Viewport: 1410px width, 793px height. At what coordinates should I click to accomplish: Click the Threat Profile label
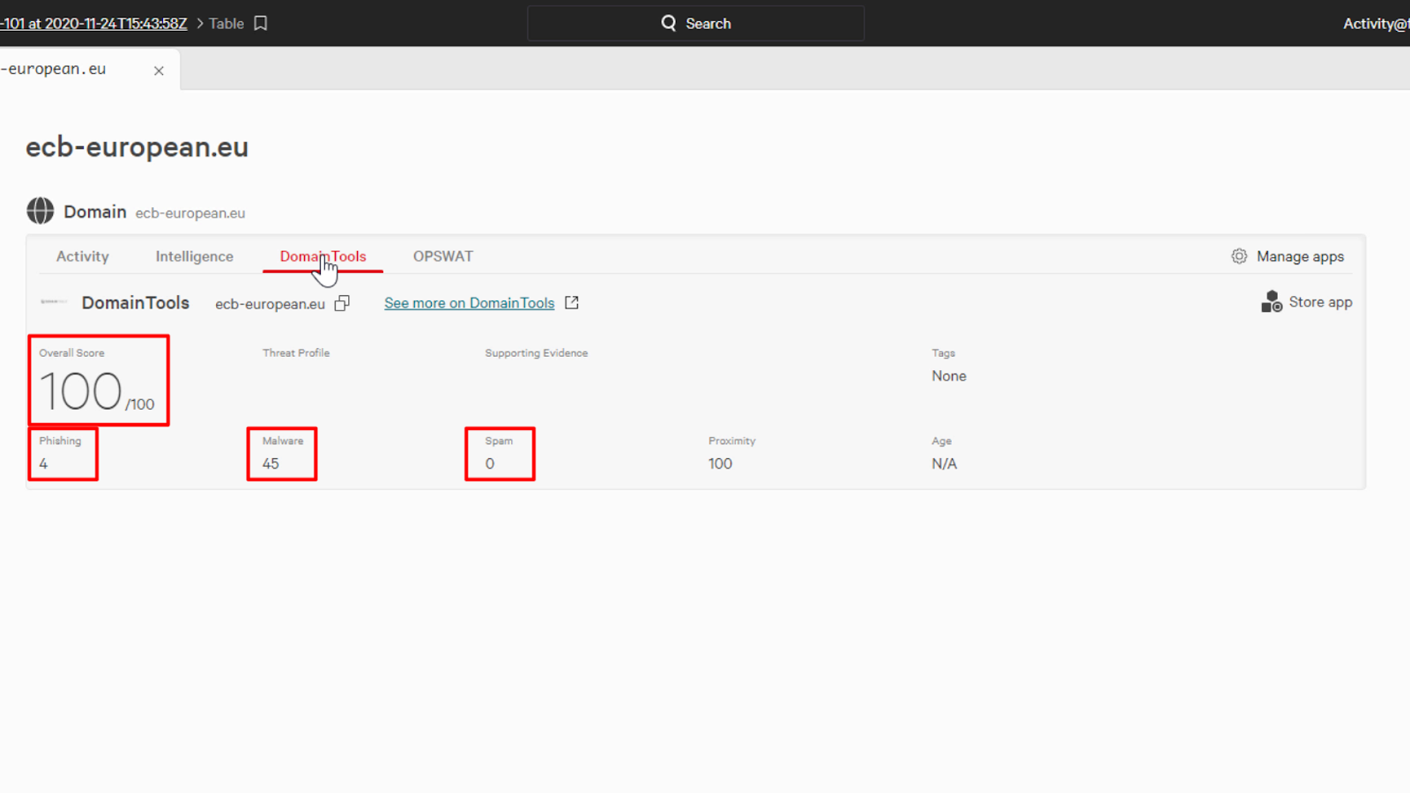pyautogui.click(x=296, y=352)
